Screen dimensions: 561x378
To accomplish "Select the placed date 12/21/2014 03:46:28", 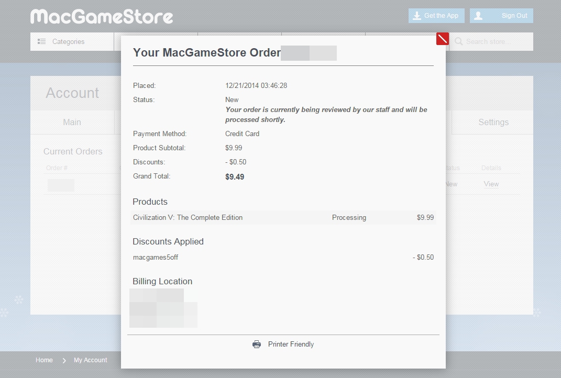I will 256,85.
